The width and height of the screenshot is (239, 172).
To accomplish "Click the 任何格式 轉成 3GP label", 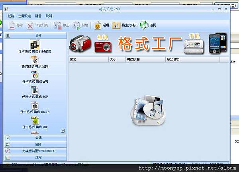I will (x=35, y=97).
